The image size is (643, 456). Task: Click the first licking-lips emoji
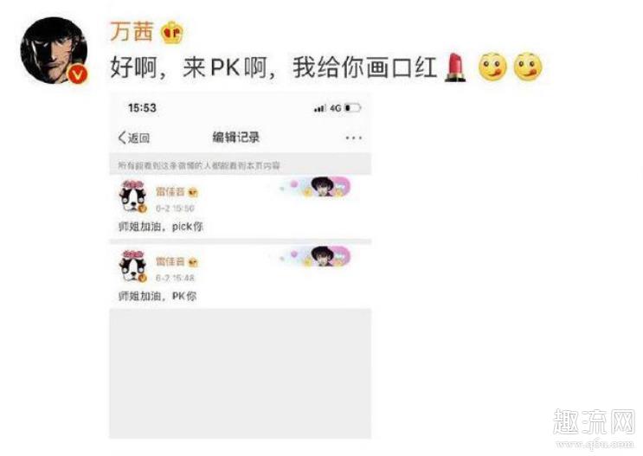point(492,67)
